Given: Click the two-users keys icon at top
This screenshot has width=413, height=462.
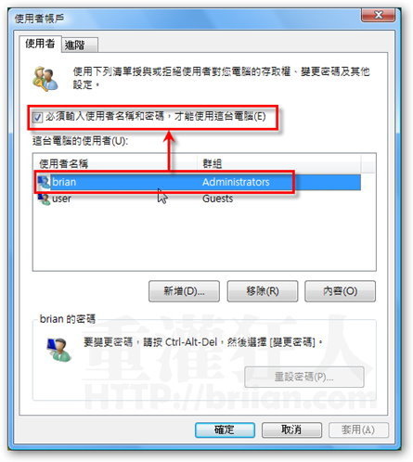Looking at the screenshot, I should (x=45, y=79).
